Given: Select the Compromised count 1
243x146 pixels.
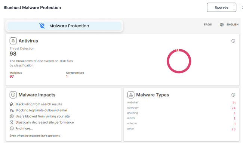Looking at the screenshot, I should coord(67,77).
